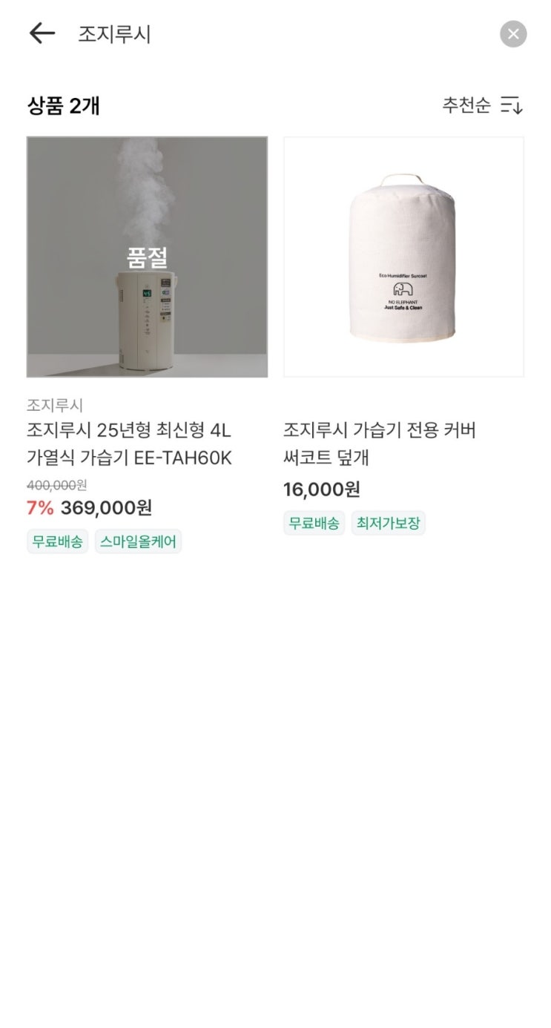Tap the back arrow icon
551x1028 pixels.
point(42,33)
